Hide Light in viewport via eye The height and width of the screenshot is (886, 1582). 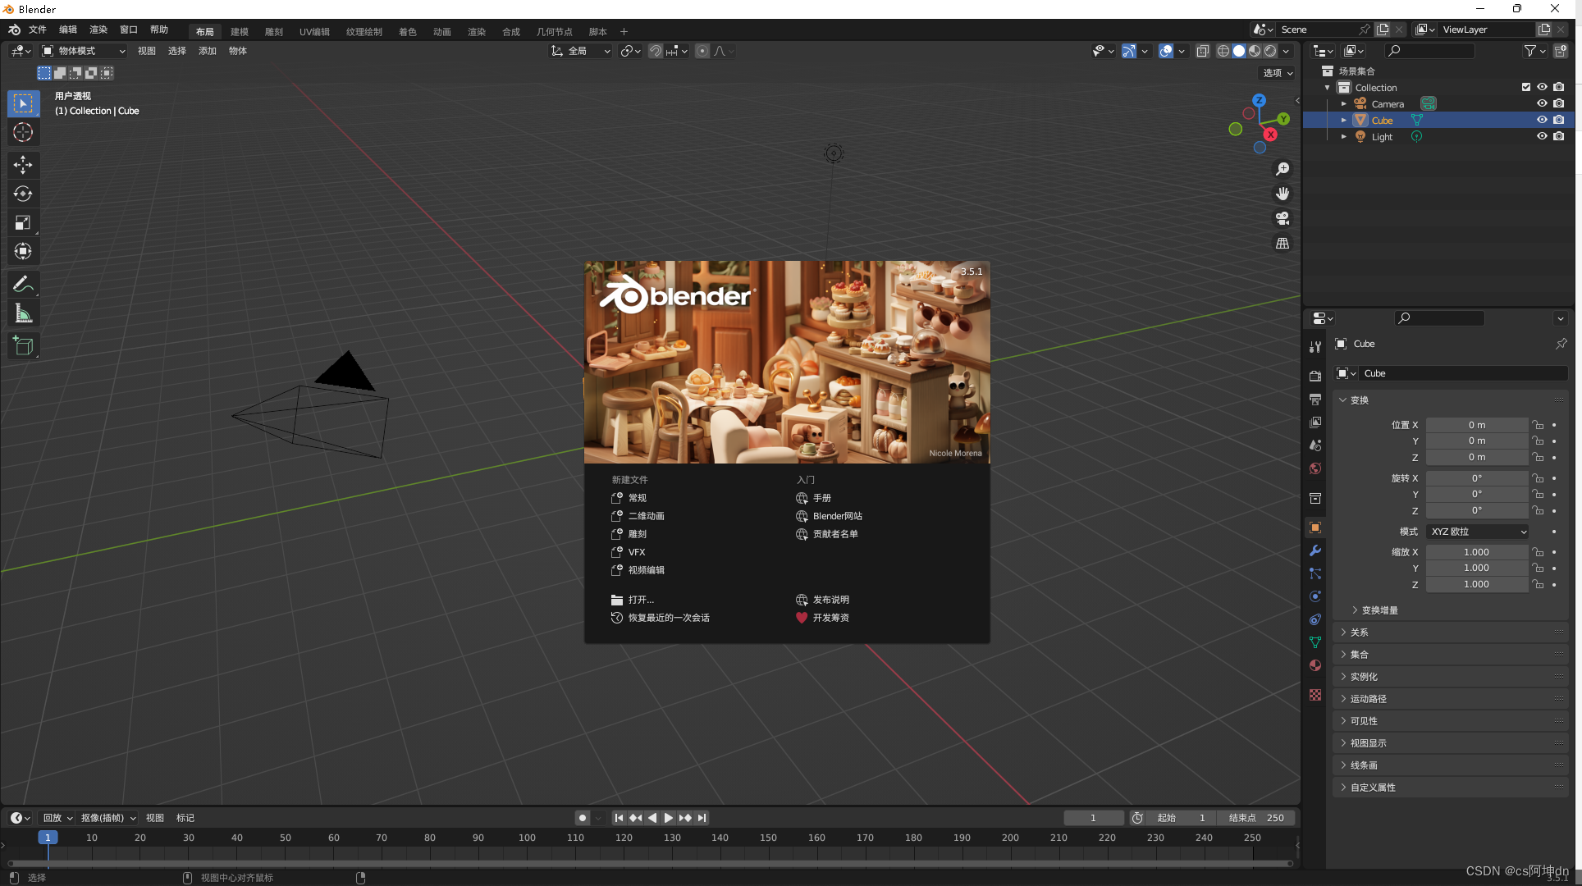[x=1542, y=136]
